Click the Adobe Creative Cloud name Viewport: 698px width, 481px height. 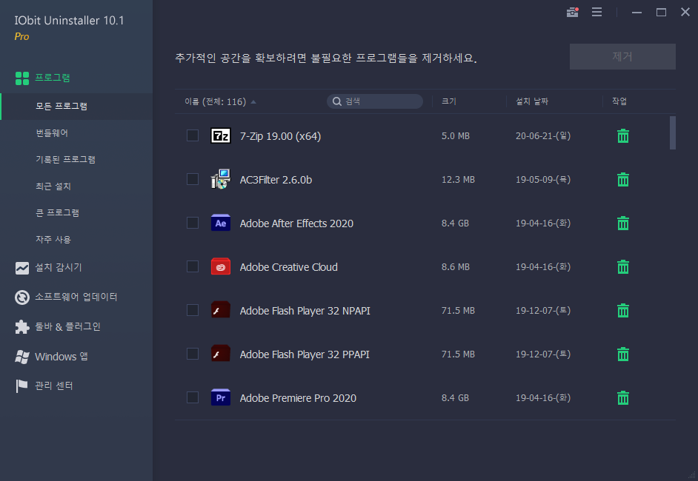click(x=288, y=266)
